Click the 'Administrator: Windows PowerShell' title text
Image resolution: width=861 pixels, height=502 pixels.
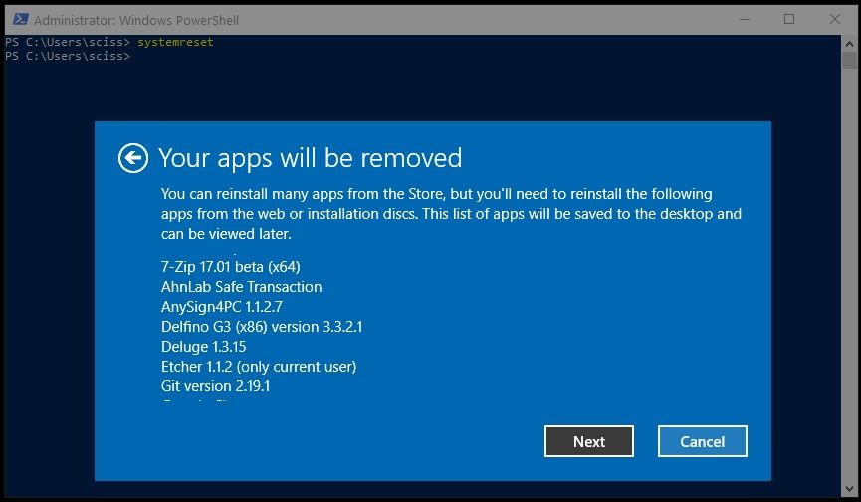(136, 20)
